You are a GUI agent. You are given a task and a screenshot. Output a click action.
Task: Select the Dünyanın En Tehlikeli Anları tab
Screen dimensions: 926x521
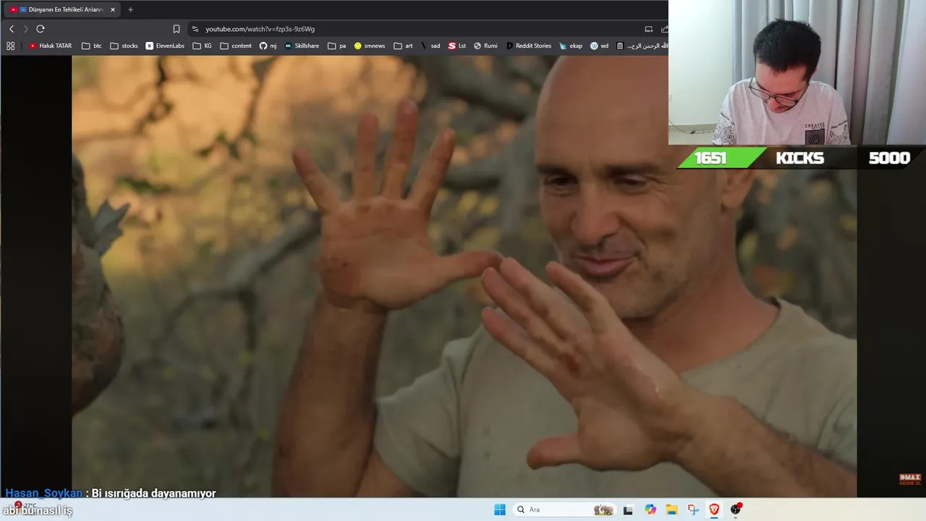click(61, 9)
